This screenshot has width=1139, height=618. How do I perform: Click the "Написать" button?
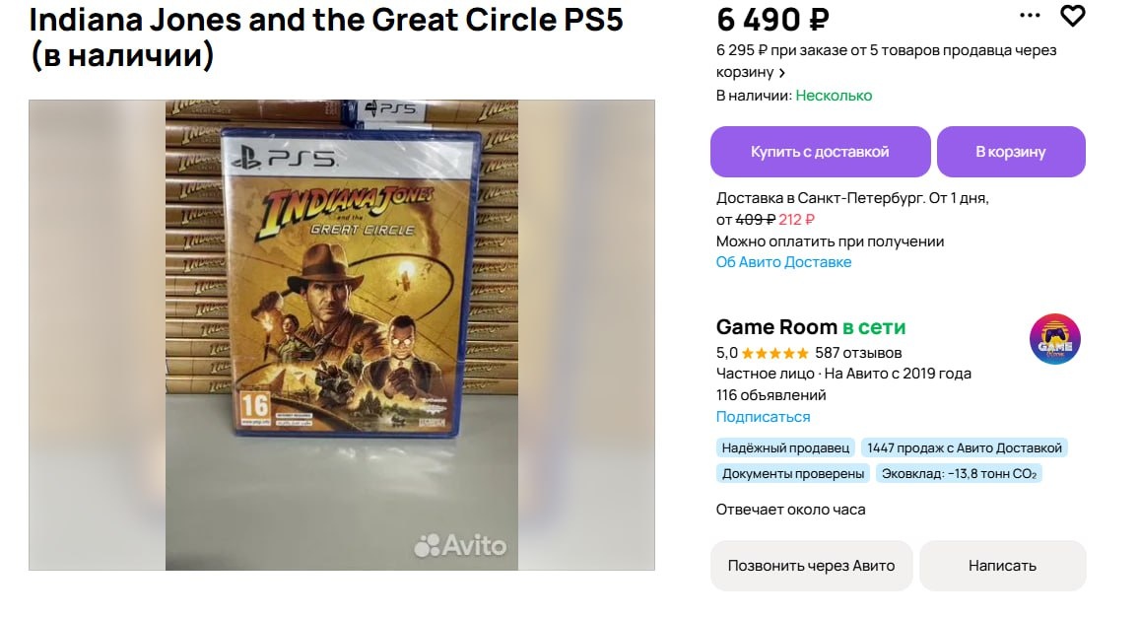1002,566
